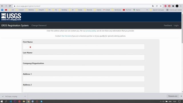This screenshot has width=183, height=103.
Task: Open the Building bookmarks folder
Action: 63,10
